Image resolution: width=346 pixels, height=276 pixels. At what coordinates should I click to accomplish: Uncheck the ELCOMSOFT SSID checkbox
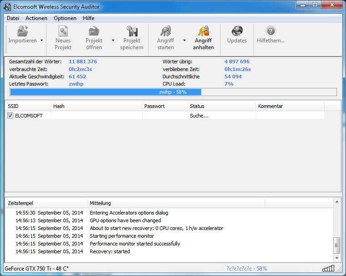(x=10, y=116)
